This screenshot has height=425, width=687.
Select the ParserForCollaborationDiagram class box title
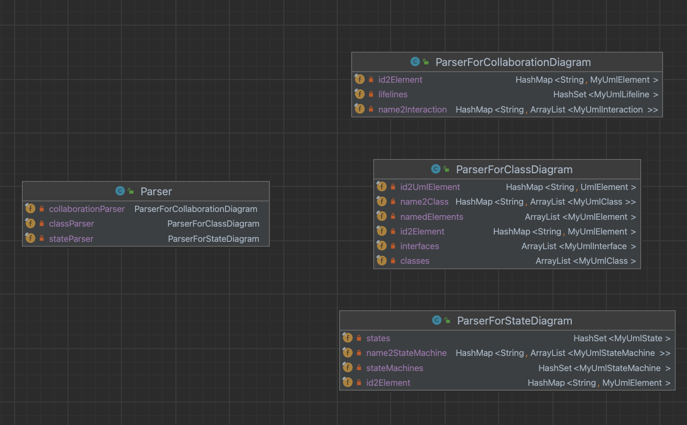point(513,62)
